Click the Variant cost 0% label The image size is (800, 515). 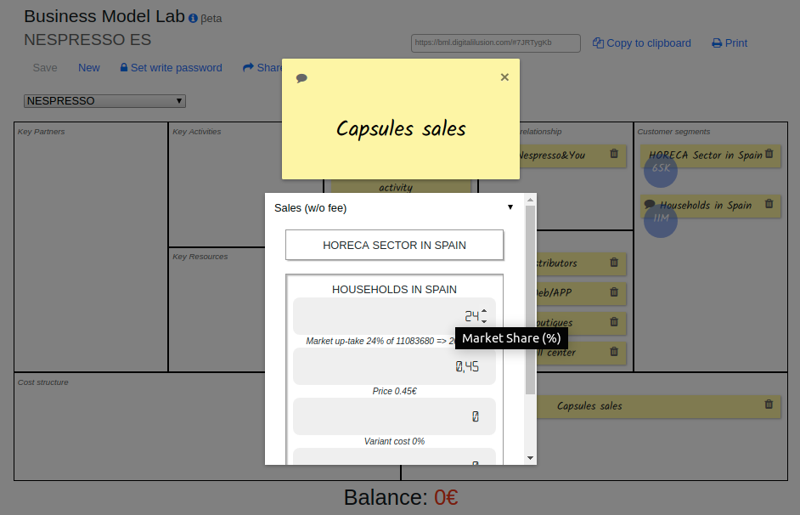coord(394,441)
